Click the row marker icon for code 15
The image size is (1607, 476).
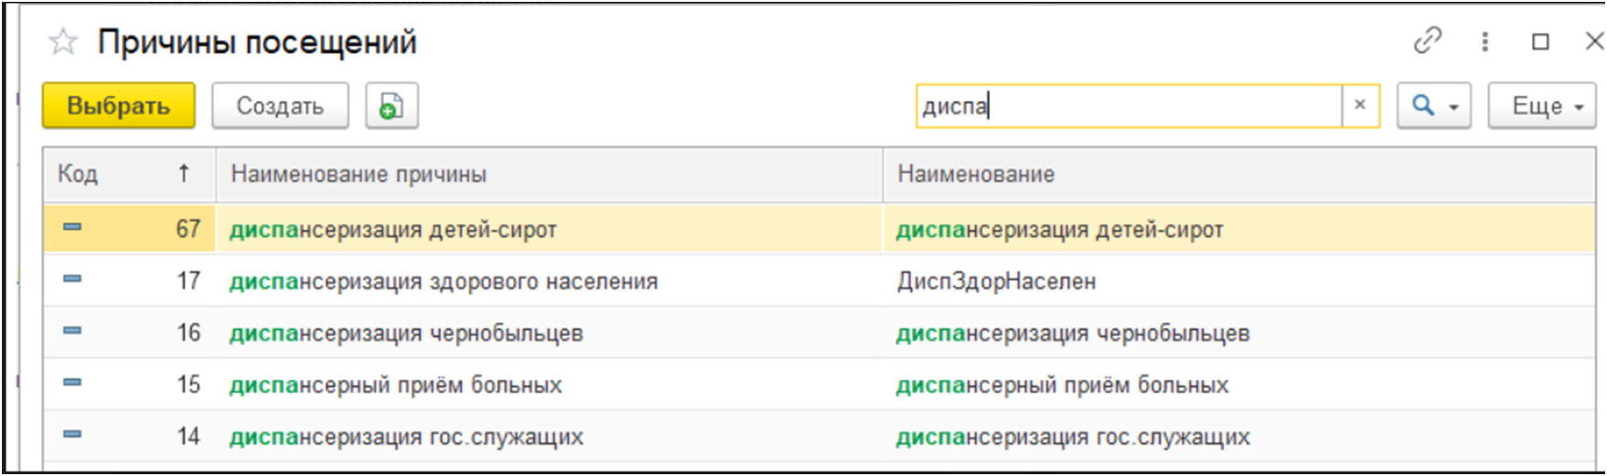click(x=72, y=383)
